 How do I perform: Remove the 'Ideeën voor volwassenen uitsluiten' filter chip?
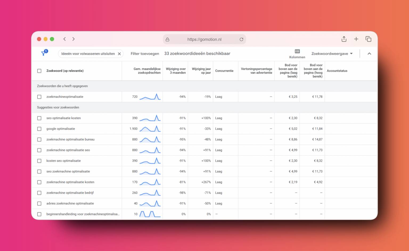click(x=119, y=54)
